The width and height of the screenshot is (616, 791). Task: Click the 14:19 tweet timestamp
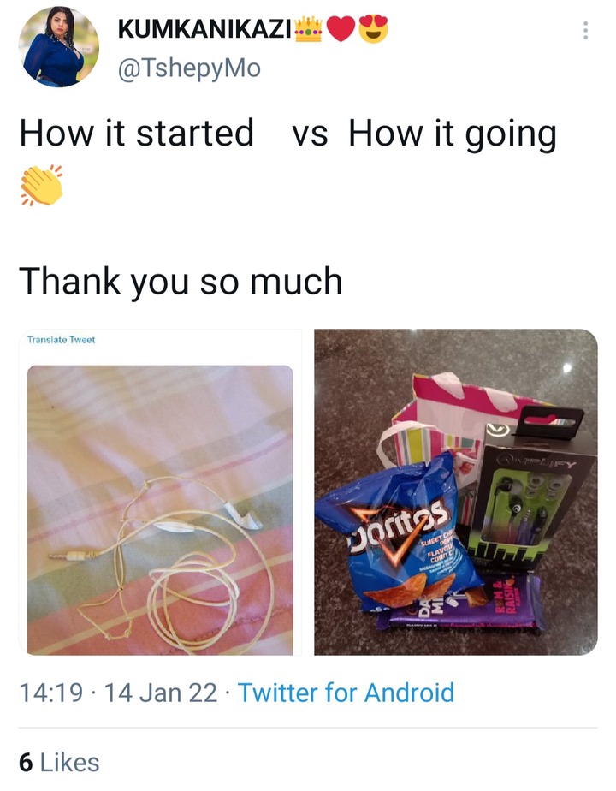[51, 692]
